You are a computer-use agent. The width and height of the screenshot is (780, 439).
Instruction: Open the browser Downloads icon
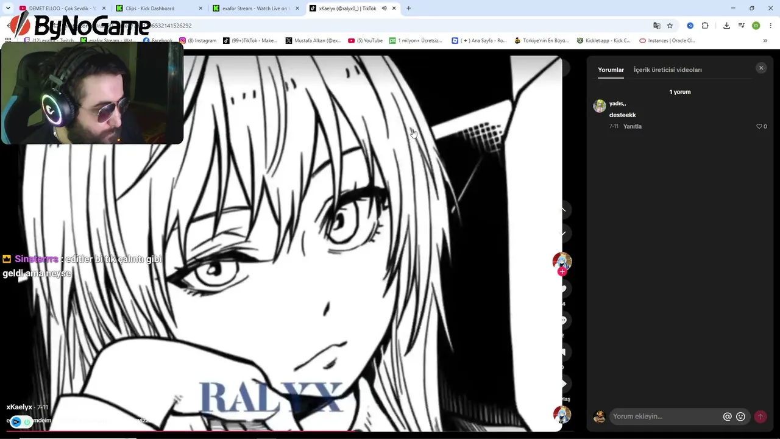tap(726, 26)
